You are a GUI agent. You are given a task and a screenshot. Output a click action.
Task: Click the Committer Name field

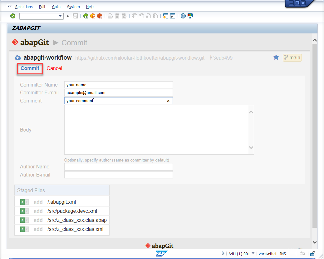tap(118, 85)
